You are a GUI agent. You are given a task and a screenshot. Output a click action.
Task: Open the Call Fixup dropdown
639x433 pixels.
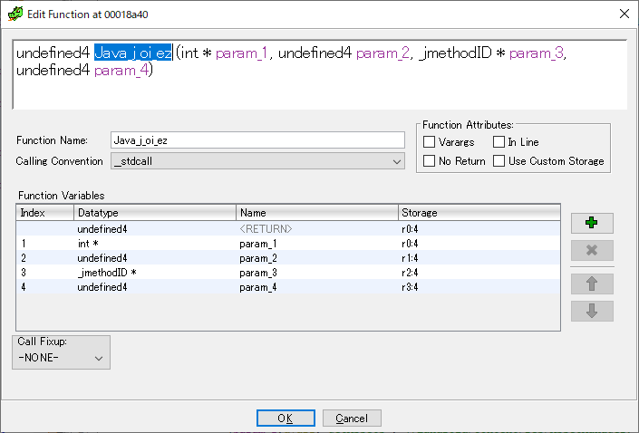(61, 358)
